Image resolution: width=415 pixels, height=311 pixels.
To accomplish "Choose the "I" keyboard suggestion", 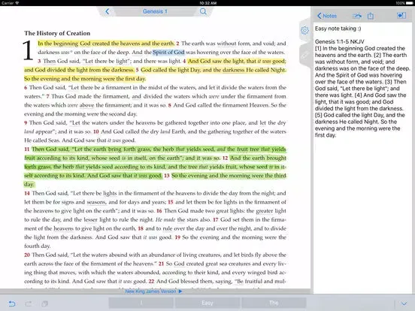I will coord(141,303).
